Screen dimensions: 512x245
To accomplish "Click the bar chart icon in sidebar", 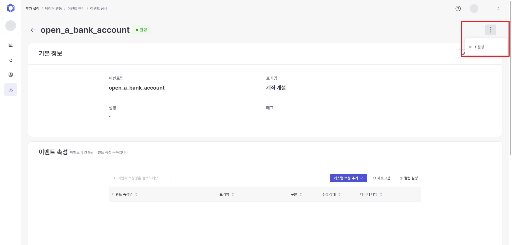I will click(11, 45).
